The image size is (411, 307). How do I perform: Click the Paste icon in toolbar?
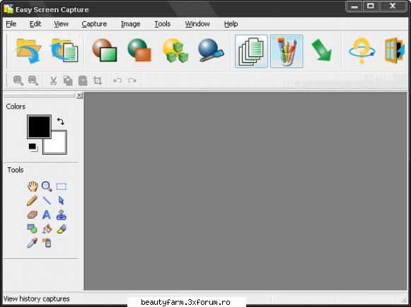83,80
